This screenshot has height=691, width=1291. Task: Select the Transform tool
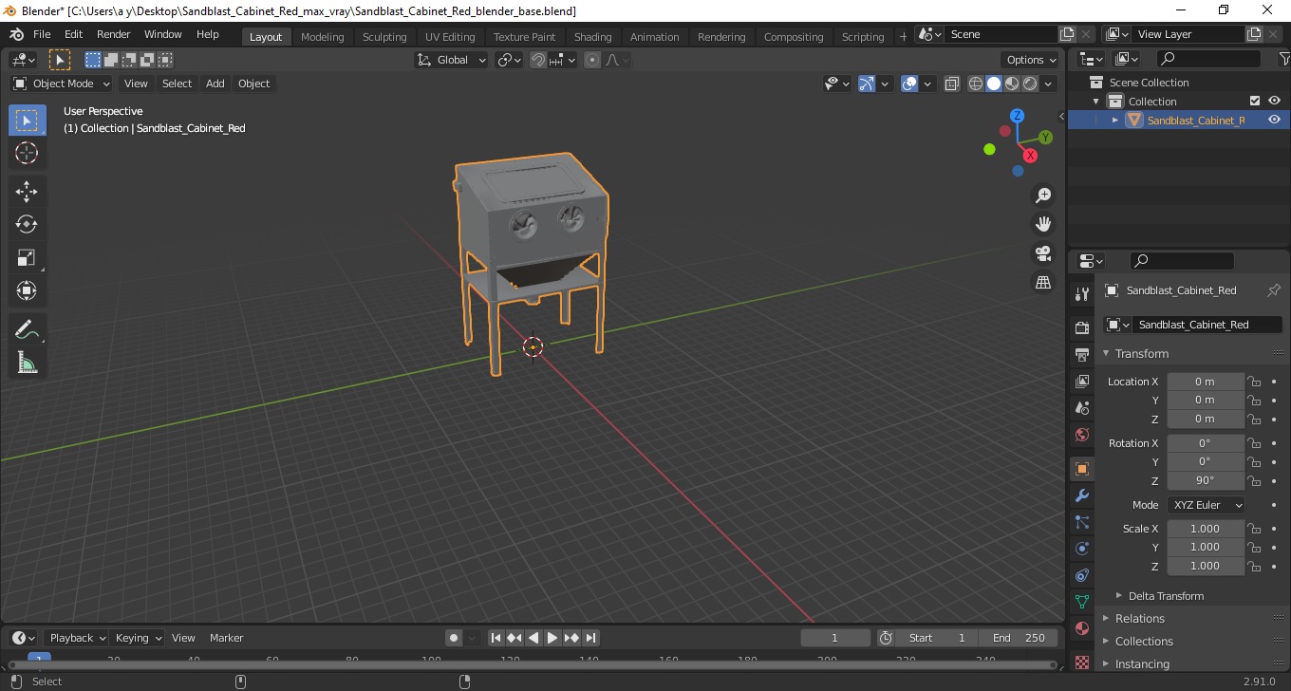[27, 290]
